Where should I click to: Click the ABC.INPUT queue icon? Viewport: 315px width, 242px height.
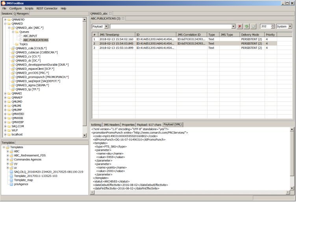tap(22, 35)
